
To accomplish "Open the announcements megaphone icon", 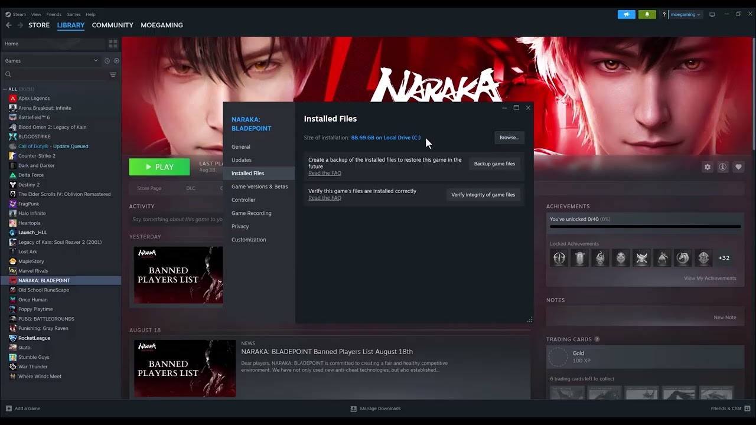I will [x=627, y=14].
